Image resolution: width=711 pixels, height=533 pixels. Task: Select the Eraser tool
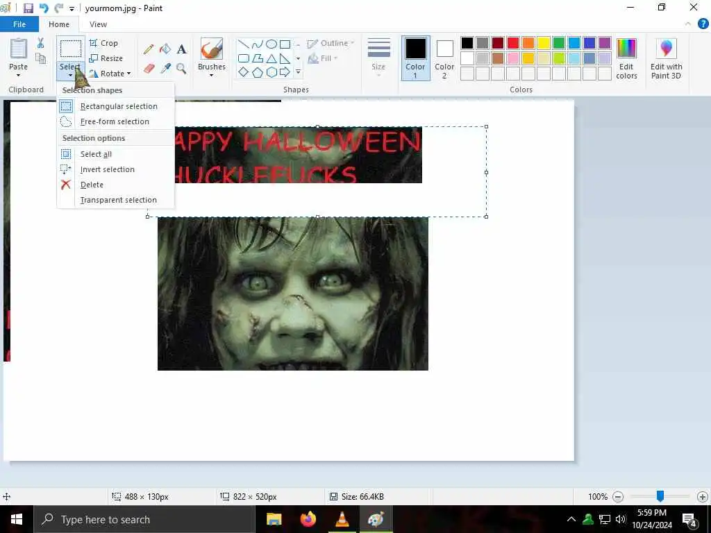(x=149, y=69)
